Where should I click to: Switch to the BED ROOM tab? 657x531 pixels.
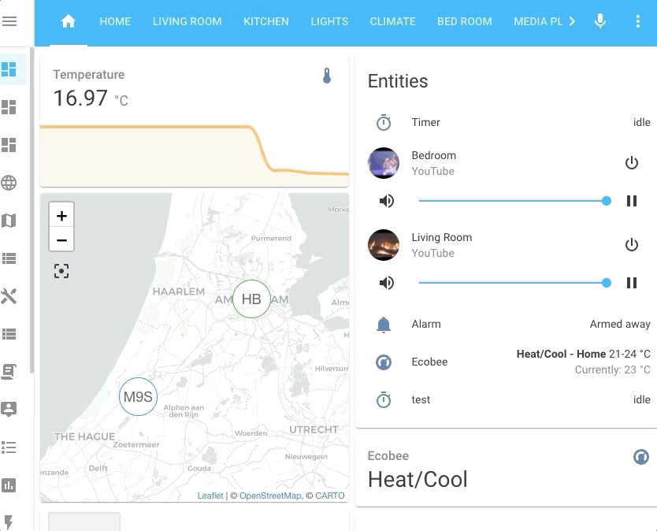click(464, 22)
